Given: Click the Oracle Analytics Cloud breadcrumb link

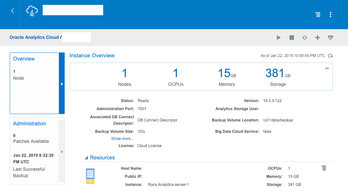Looking at the screenshot, I should pos(34,37).
